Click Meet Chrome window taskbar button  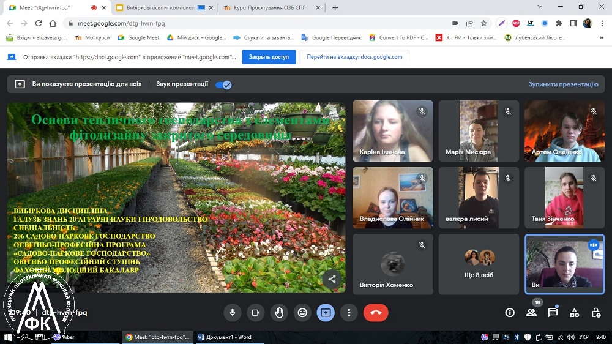point(158,337)
